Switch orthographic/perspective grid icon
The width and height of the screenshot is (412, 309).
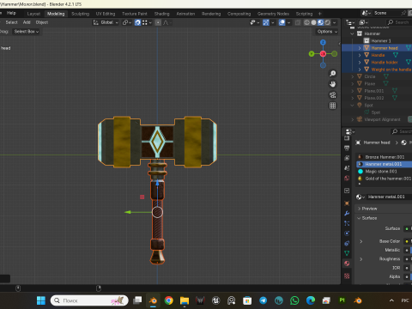[332, 106]
